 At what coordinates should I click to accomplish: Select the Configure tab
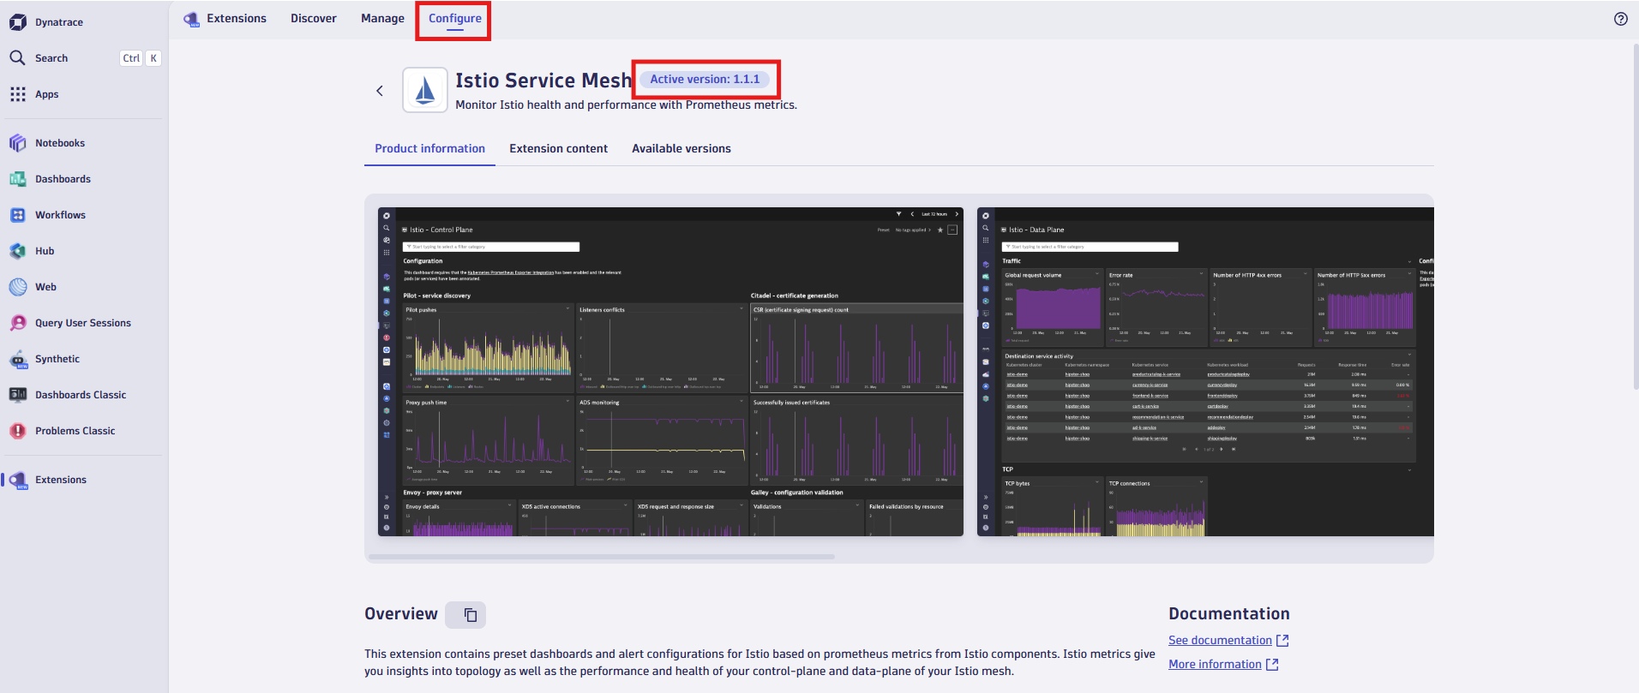(454, 19)
